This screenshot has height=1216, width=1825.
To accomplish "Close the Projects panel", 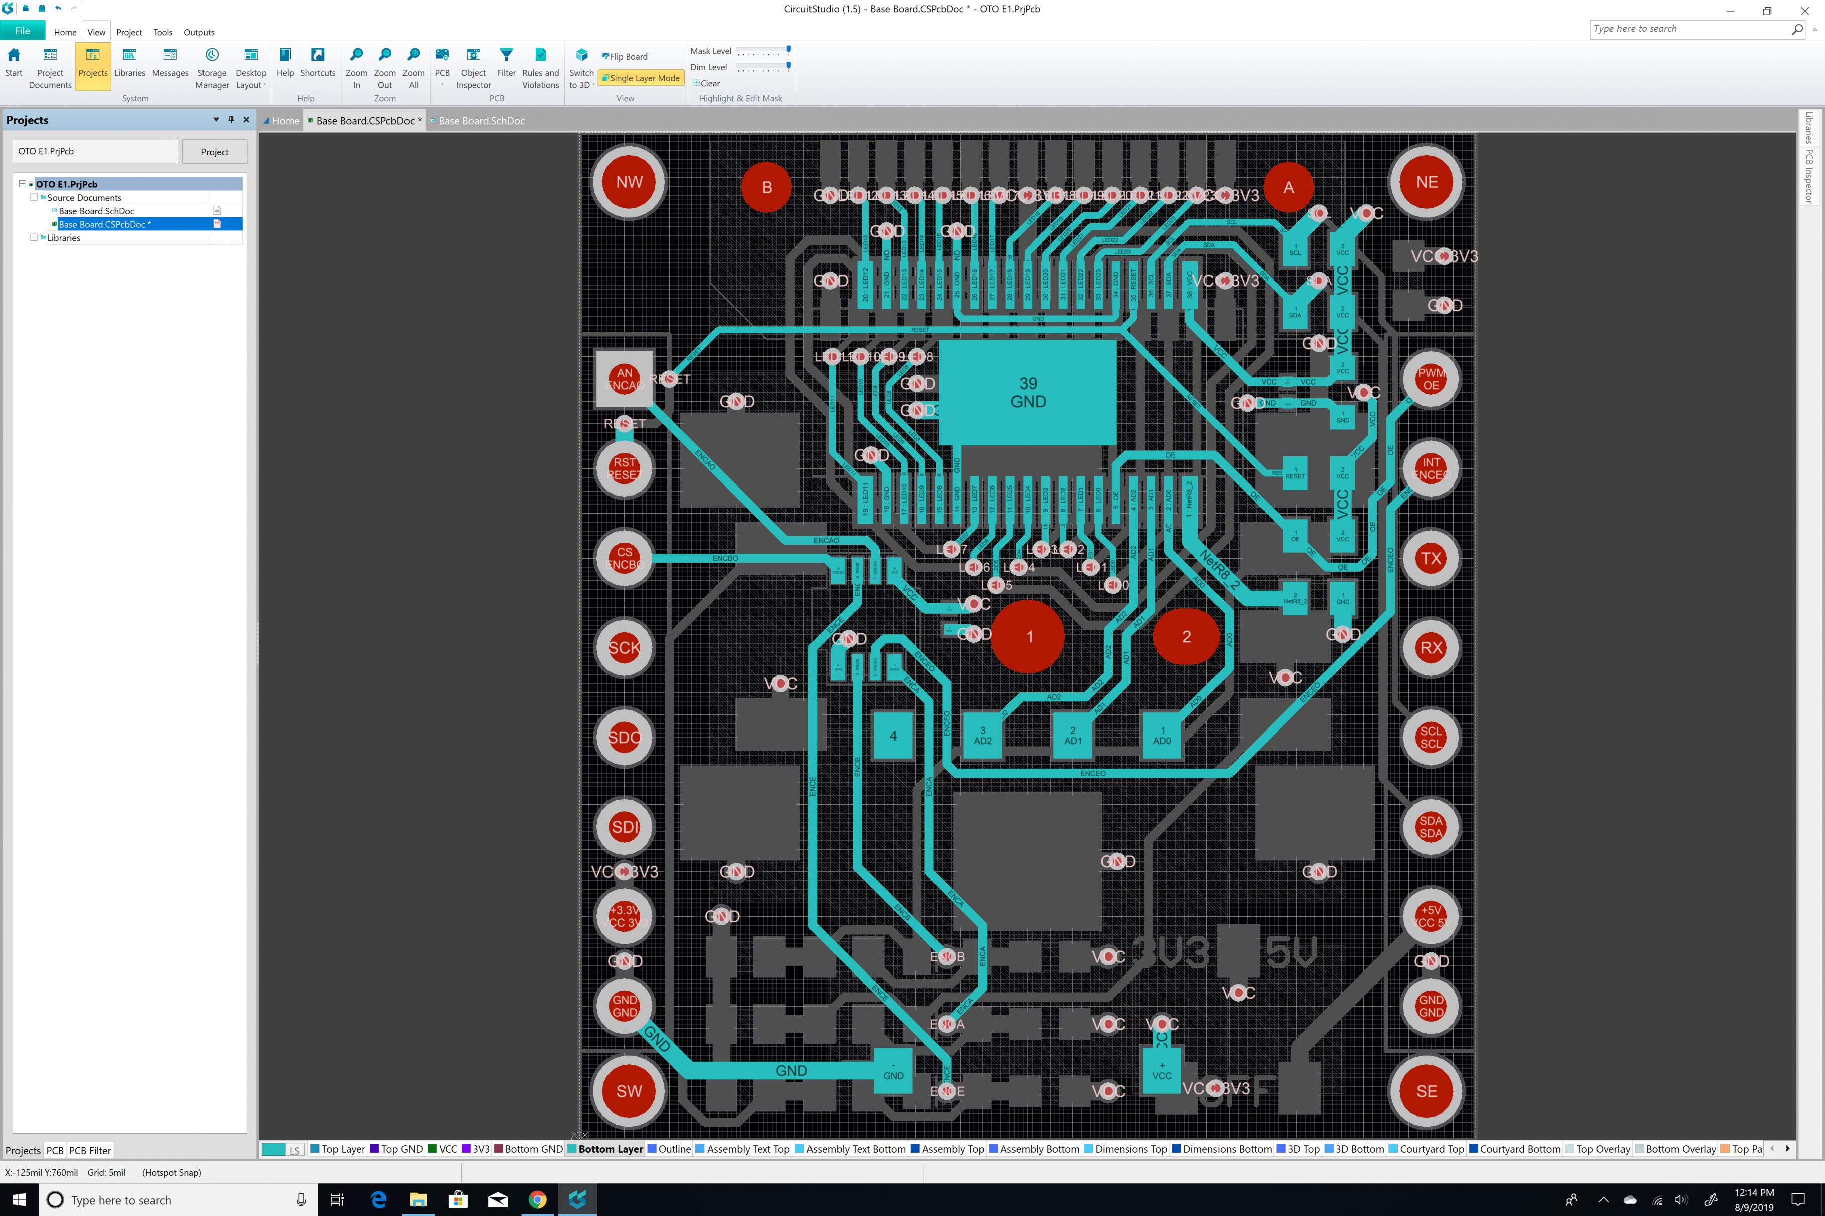I will [247, 119].
